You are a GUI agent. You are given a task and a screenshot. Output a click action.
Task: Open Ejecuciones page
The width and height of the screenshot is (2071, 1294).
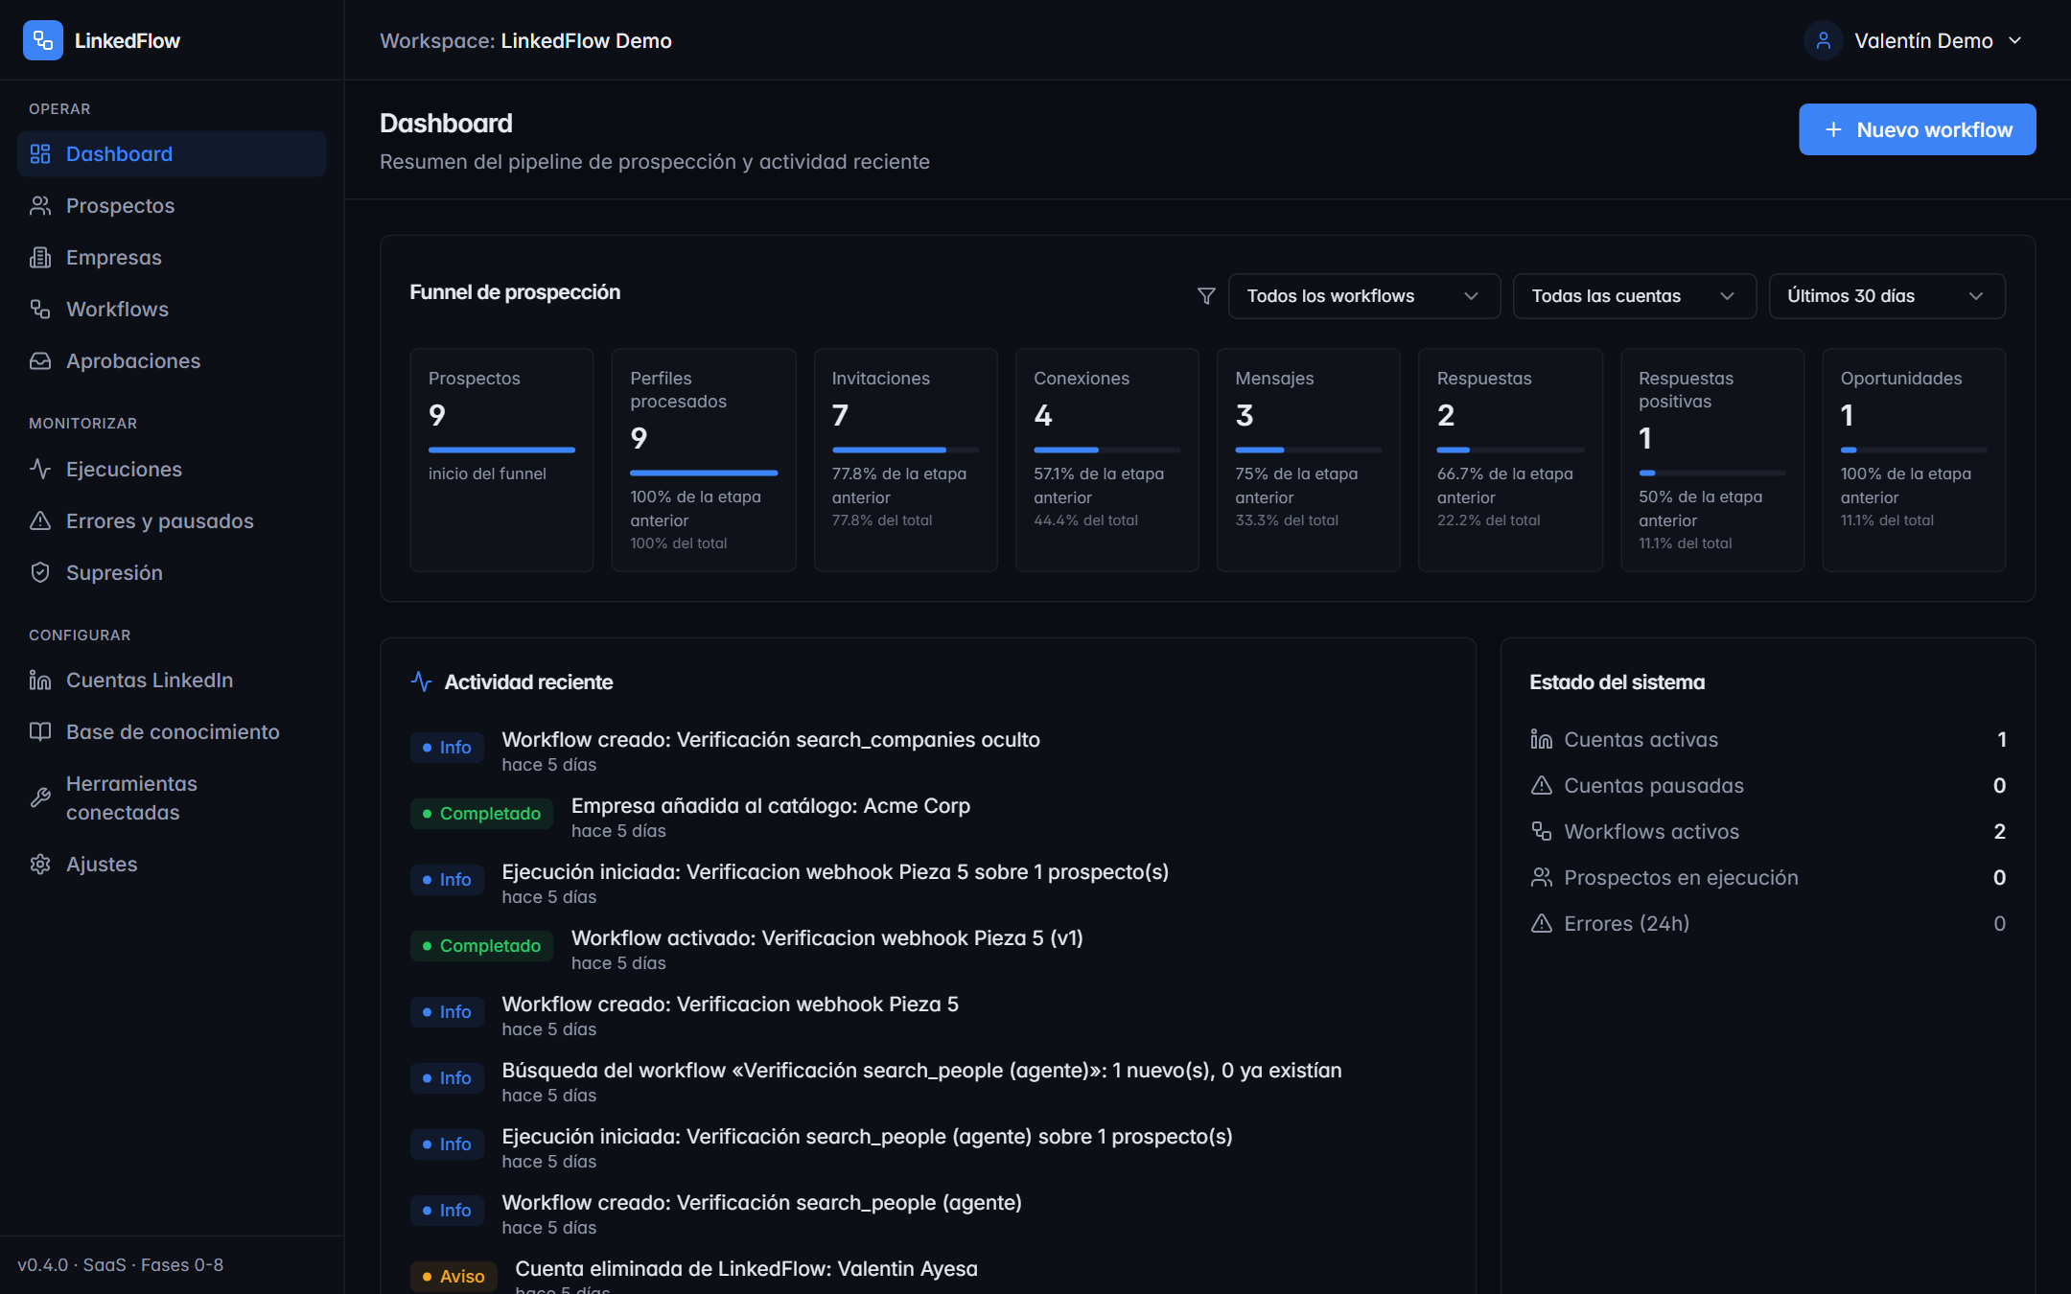[x=172, y=470]
